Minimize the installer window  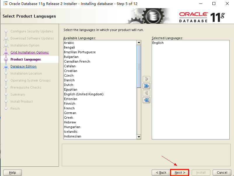click(201, 4)
